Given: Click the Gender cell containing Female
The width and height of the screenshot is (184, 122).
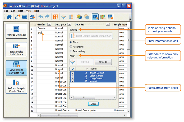Looking at the screenshot, I should point(45,28).
